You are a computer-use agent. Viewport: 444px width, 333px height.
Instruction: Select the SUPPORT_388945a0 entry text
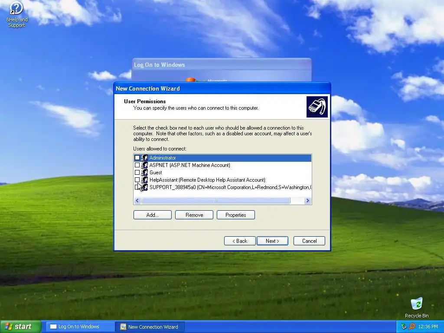230,187
